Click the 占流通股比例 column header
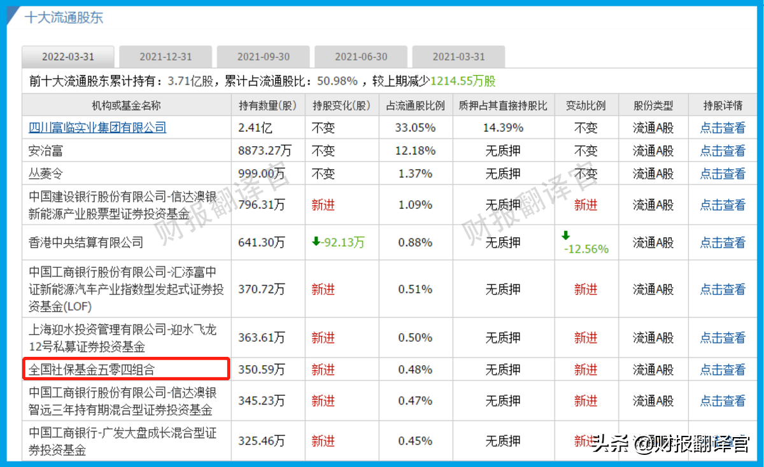The width and height of the screenshot is (764, 467). 416,106
